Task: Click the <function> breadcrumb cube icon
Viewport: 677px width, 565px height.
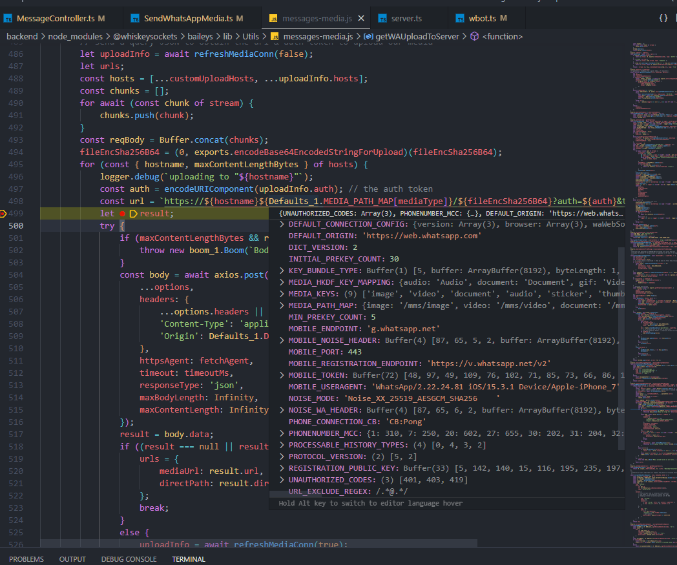Action: pyautogui.click(x=474, y=37)
